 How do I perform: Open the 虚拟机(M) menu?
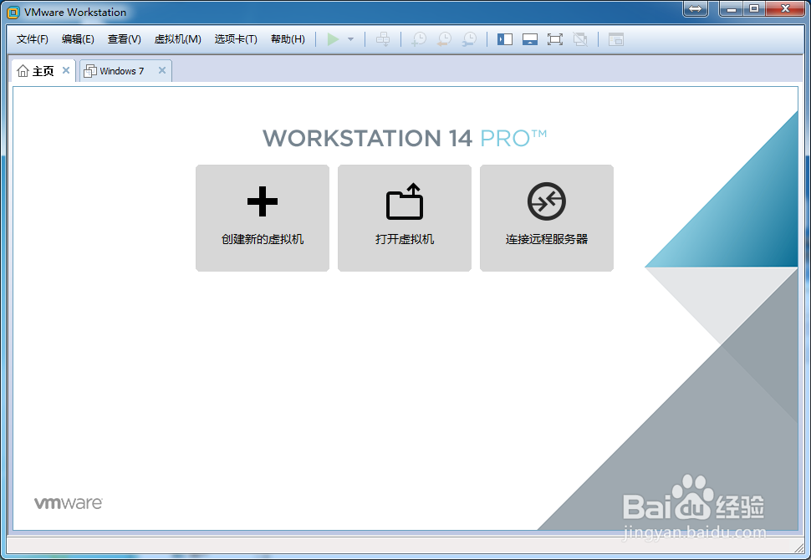[176, 38]
